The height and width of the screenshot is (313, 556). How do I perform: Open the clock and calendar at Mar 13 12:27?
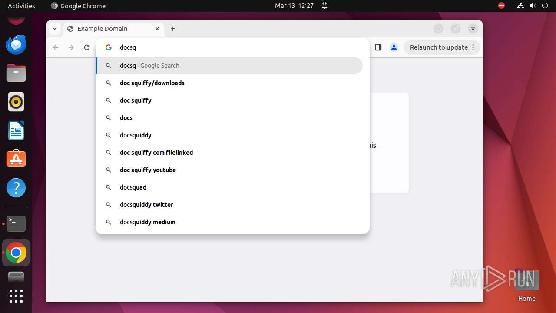[x=294, y=6]
